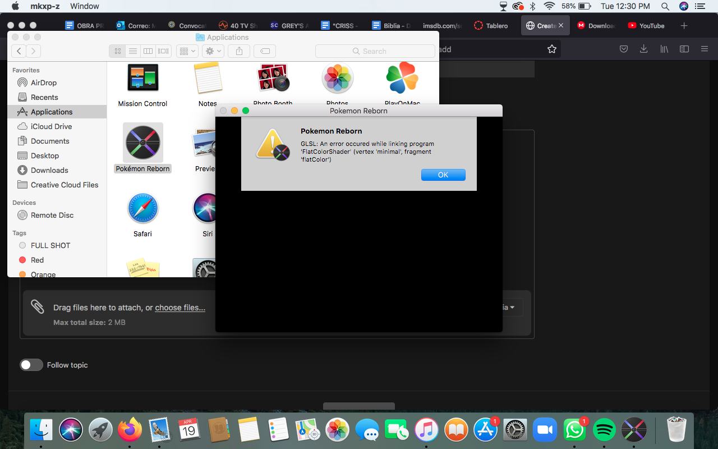718x449 pixels.
Task: Open Finder action gear dropdown
Action: (x=213, y=51)
